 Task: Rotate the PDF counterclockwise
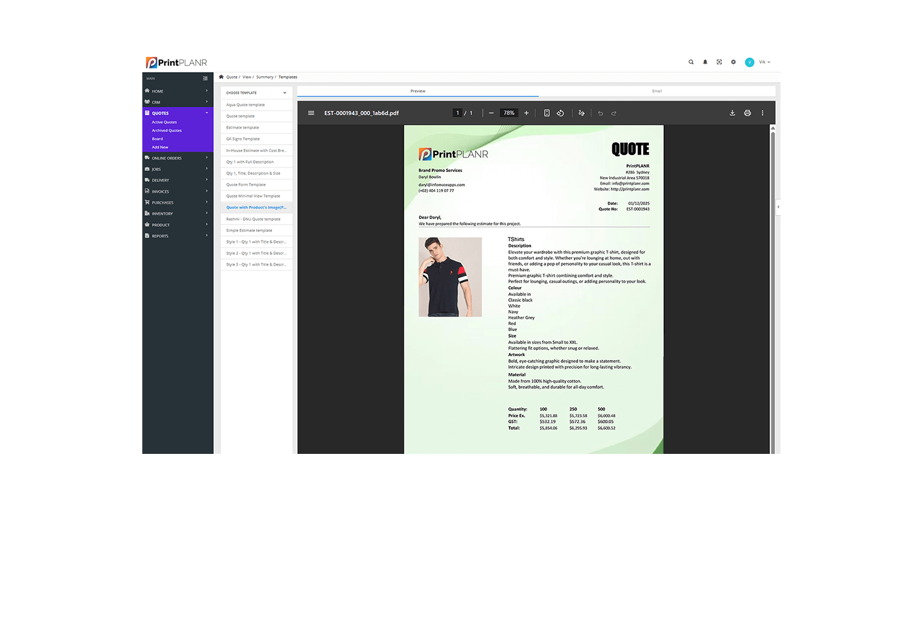coord(560,113)
